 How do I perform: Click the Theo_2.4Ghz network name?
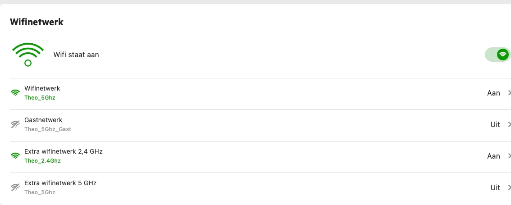42,161
